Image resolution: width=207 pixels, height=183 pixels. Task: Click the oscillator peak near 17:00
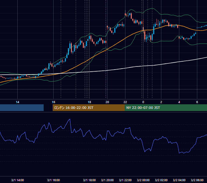tap(70, 119)
